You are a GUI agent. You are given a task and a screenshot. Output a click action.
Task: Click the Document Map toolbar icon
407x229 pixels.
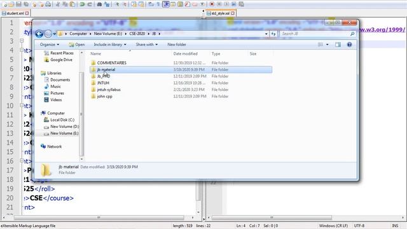181,4
